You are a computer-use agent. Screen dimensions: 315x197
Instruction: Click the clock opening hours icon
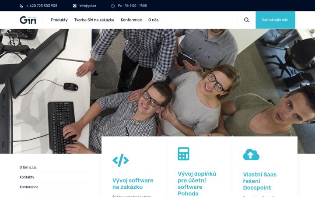coord(113,6)
